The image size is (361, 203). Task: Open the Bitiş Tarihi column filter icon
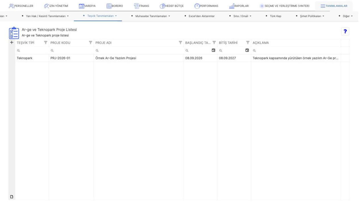[248, 43]
